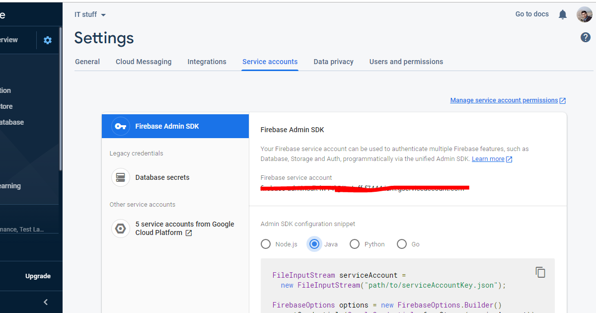Open notifications via the bell icon
The width and height of the screenshot is (596, 313).
pyautogui.click(x=562, y=14)
